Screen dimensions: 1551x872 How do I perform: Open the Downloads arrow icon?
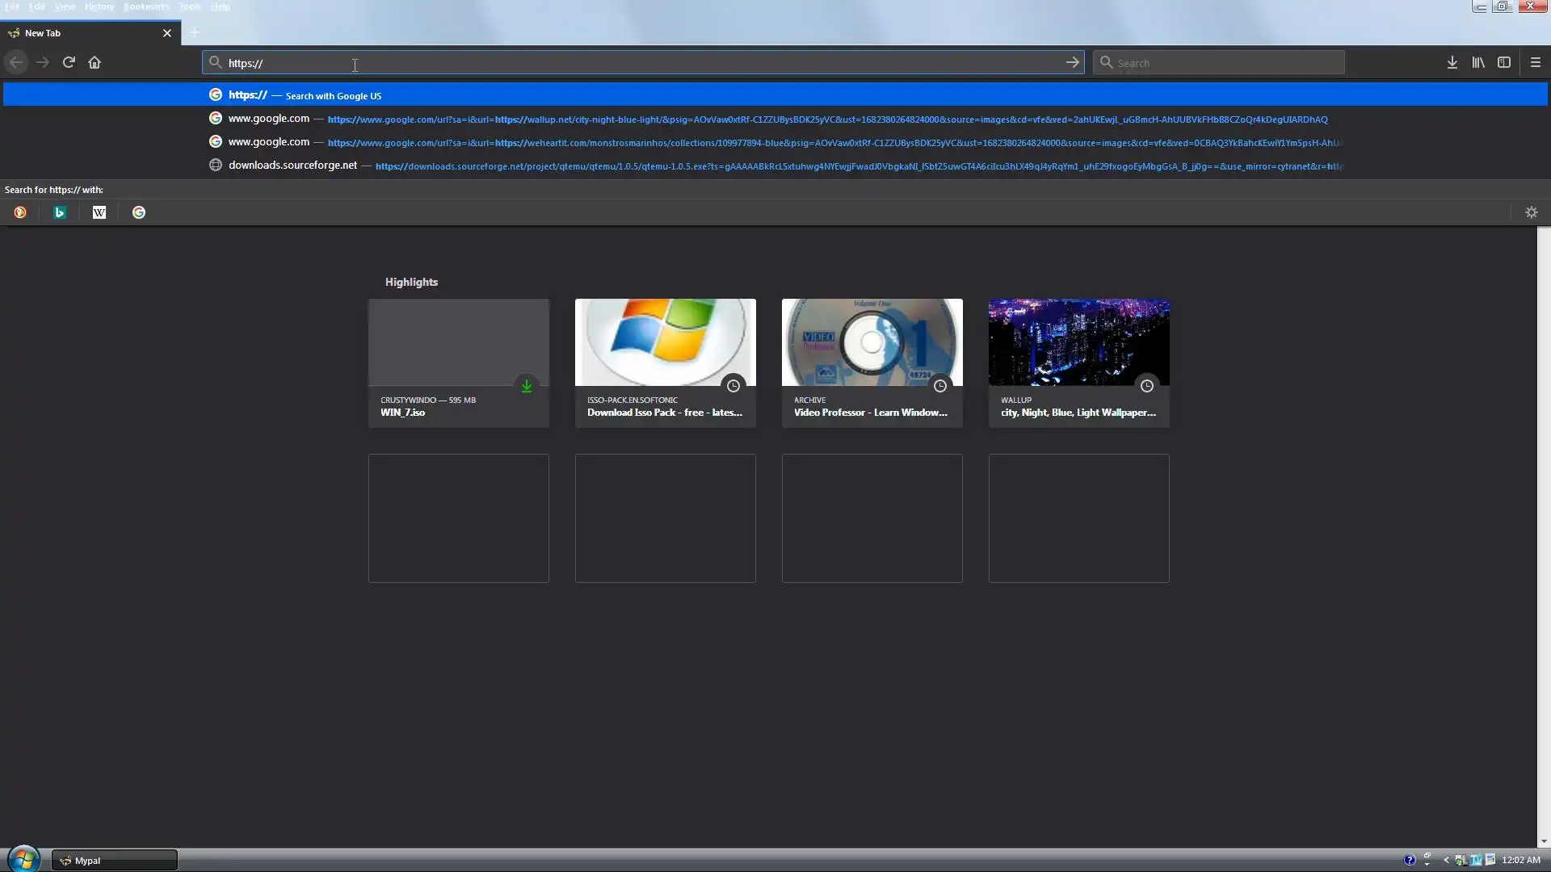(x=1452, y=62)
